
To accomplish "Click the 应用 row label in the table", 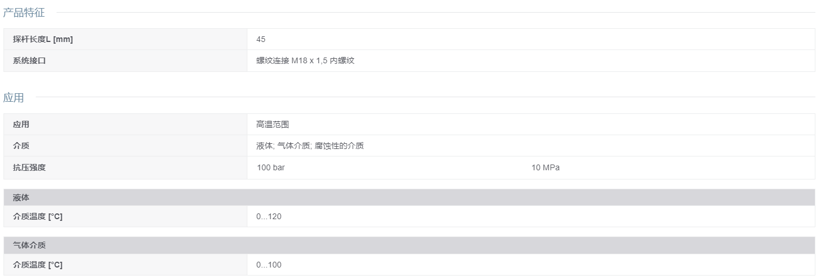I will pyautogui.click(x=21, y=124).
